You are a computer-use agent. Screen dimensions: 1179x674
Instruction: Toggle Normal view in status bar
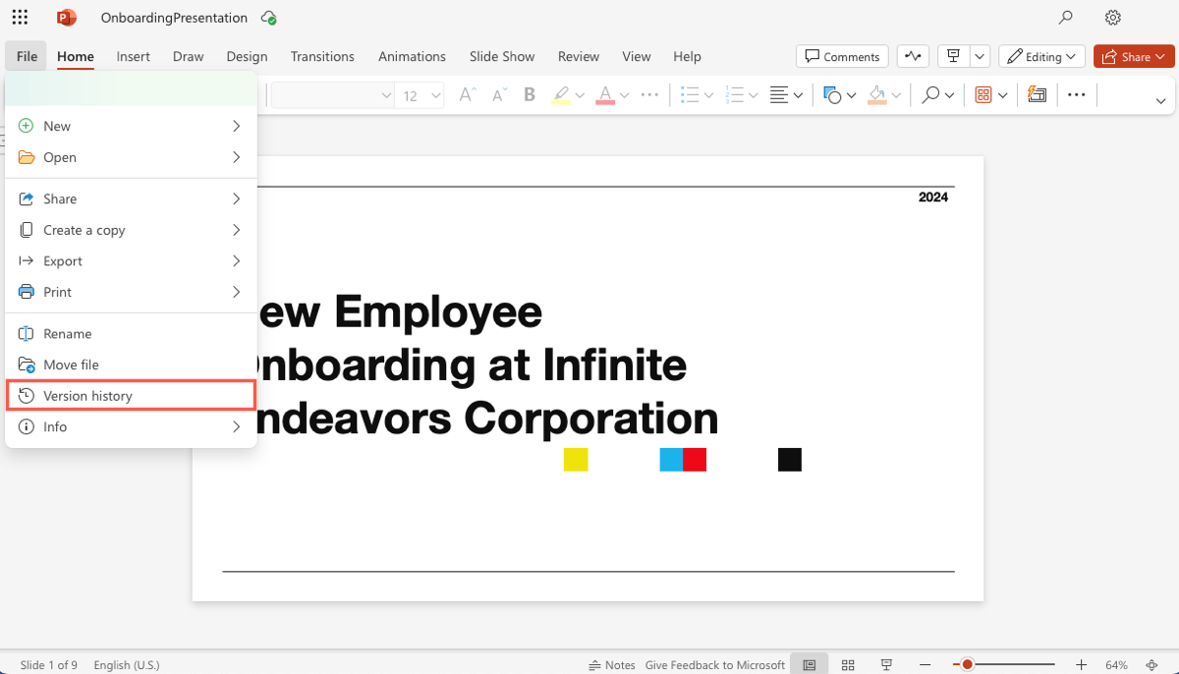tap(810, 665)
